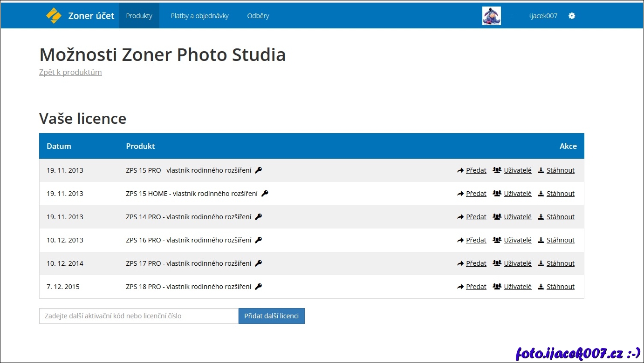The height and width of the screenshot is (363, 644).
Task: Focus the activation code input field
Action: [x=138, y=316]
